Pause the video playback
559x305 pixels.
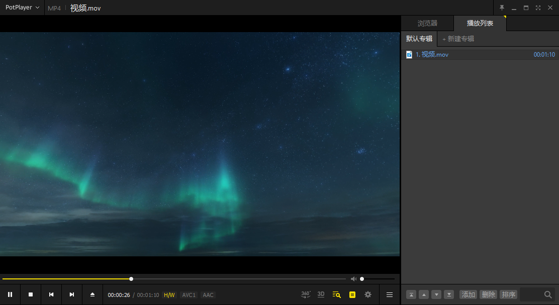(x=10, y=294)
